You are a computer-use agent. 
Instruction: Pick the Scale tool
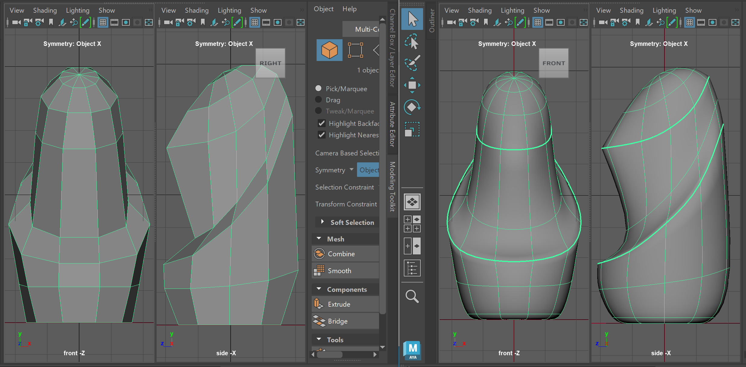[x=412, y=129]
